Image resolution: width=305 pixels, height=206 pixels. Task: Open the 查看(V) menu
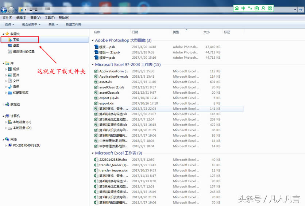[x=35, y=18]
